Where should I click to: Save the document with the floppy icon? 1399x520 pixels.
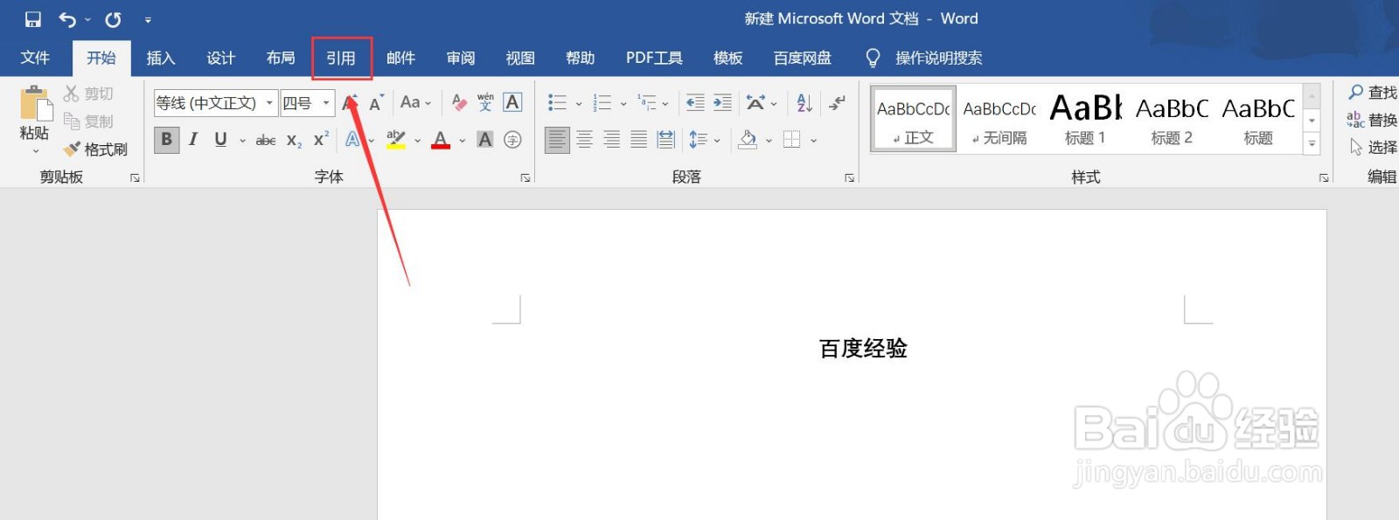pos(33,18)
